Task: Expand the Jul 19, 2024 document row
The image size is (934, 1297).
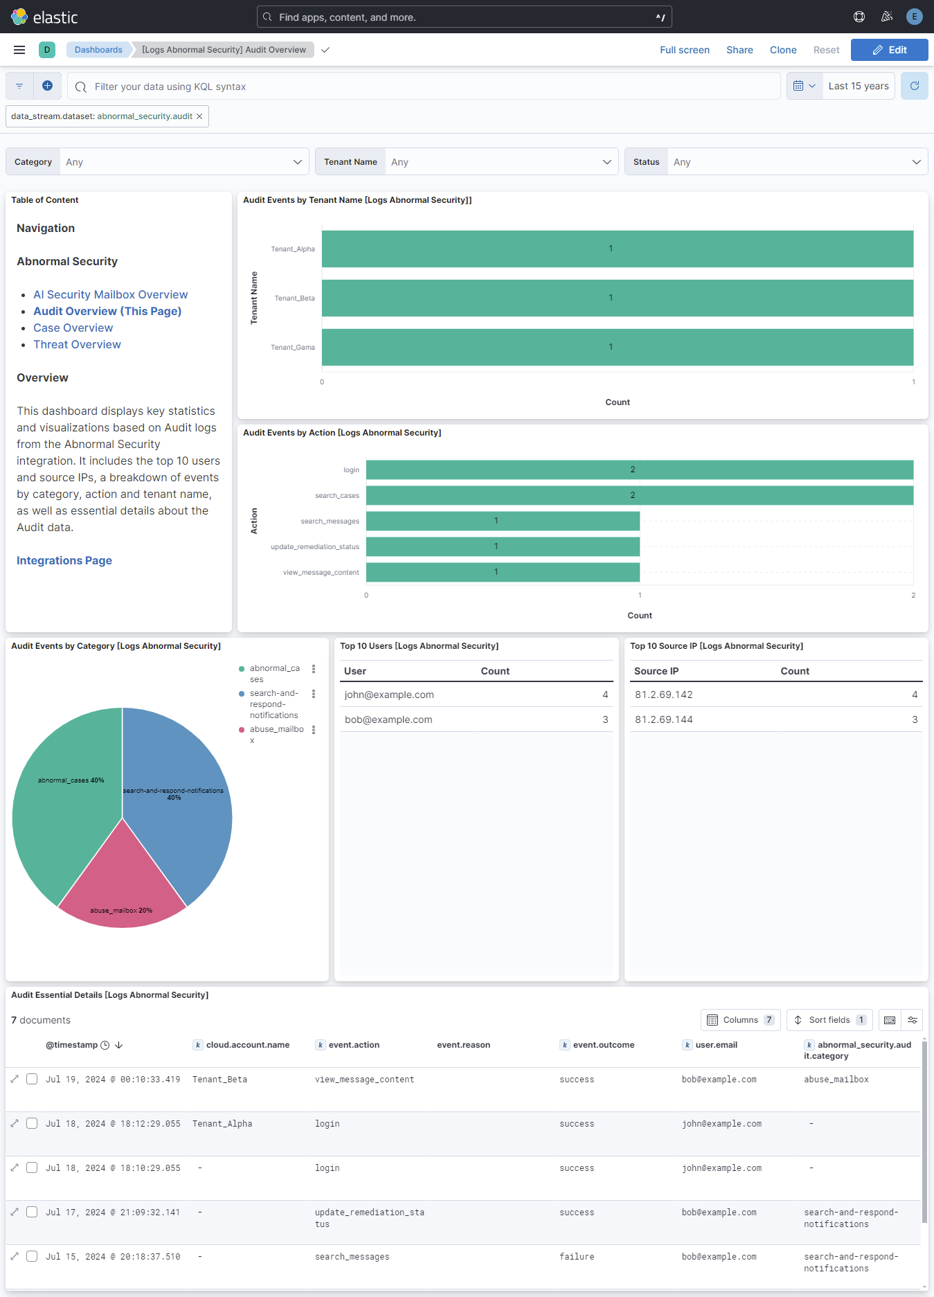Action: pos(15,1079)
